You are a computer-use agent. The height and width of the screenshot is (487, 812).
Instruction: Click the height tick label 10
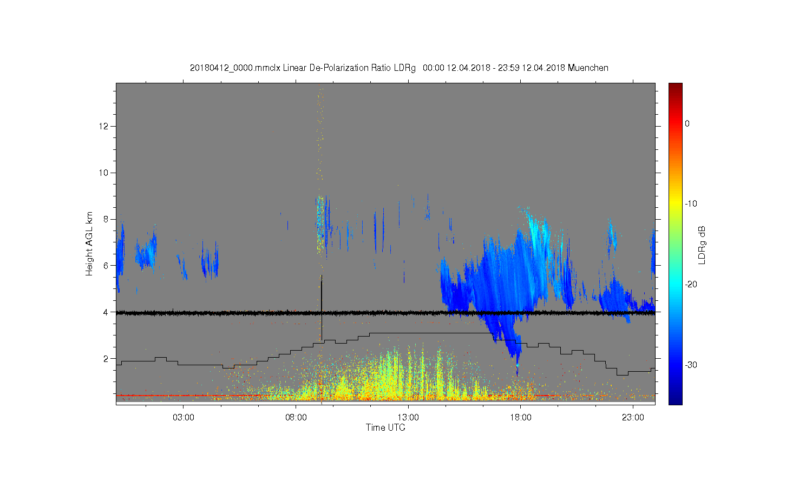(x=104, y=173)
